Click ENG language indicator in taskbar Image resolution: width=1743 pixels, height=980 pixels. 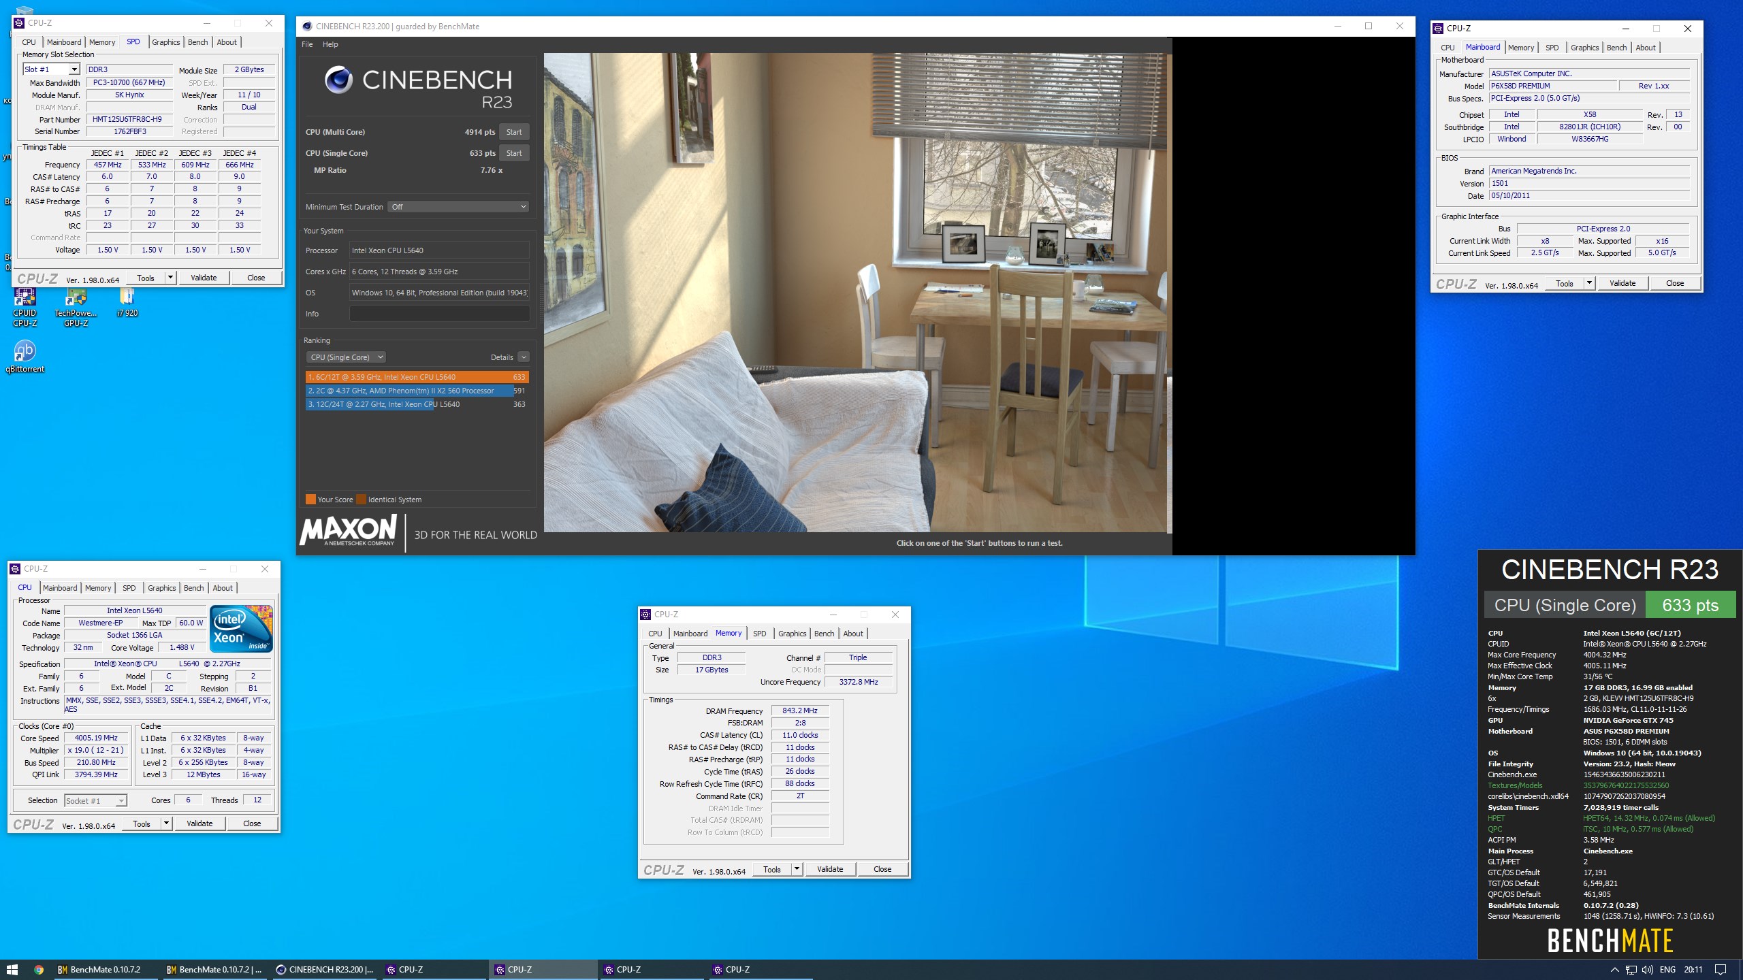tap(1668, 970)
